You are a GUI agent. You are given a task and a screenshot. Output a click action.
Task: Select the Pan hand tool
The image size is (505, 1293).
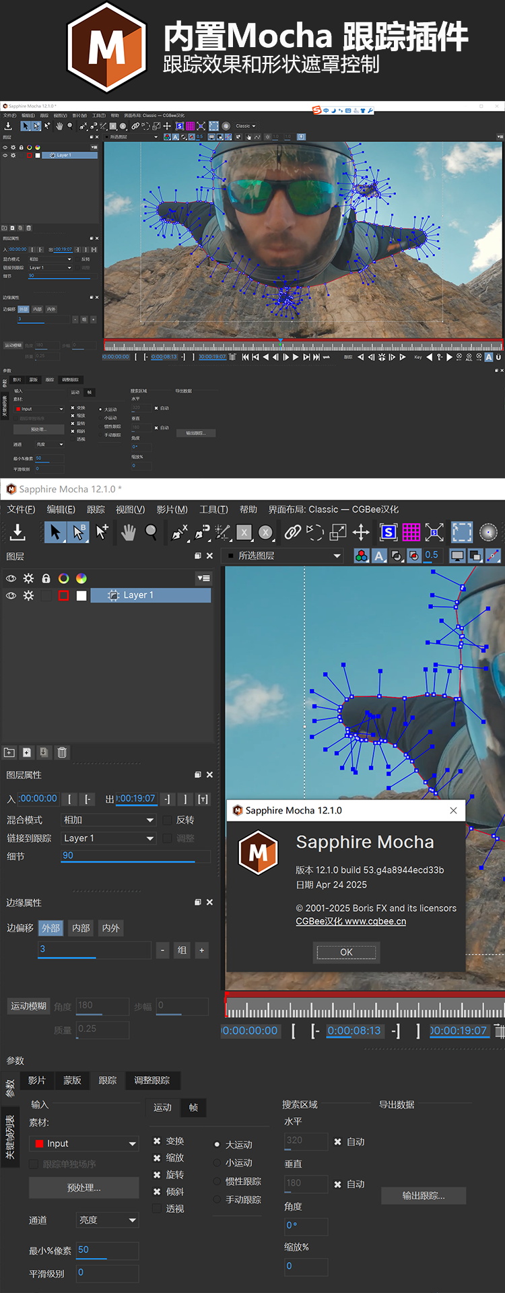click(128, 533)
